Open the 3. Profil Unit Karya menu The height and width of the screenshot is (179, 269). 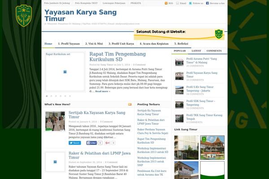[121, 44]
